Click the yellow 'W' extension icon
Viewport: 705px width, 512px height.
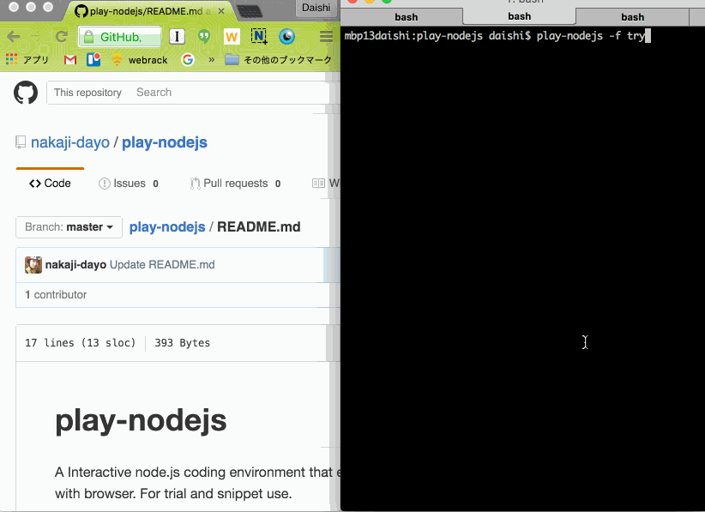click(x=232, y=36)
